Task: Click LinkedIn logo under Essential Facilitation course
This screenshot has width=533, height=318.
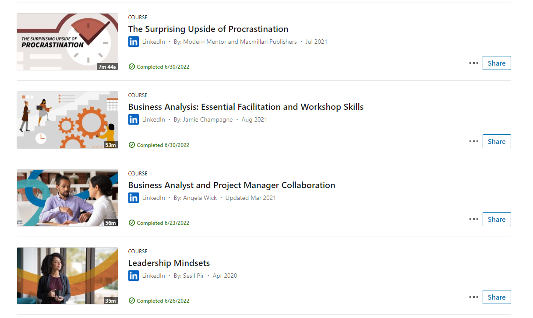Action: [x=134, y=119]
